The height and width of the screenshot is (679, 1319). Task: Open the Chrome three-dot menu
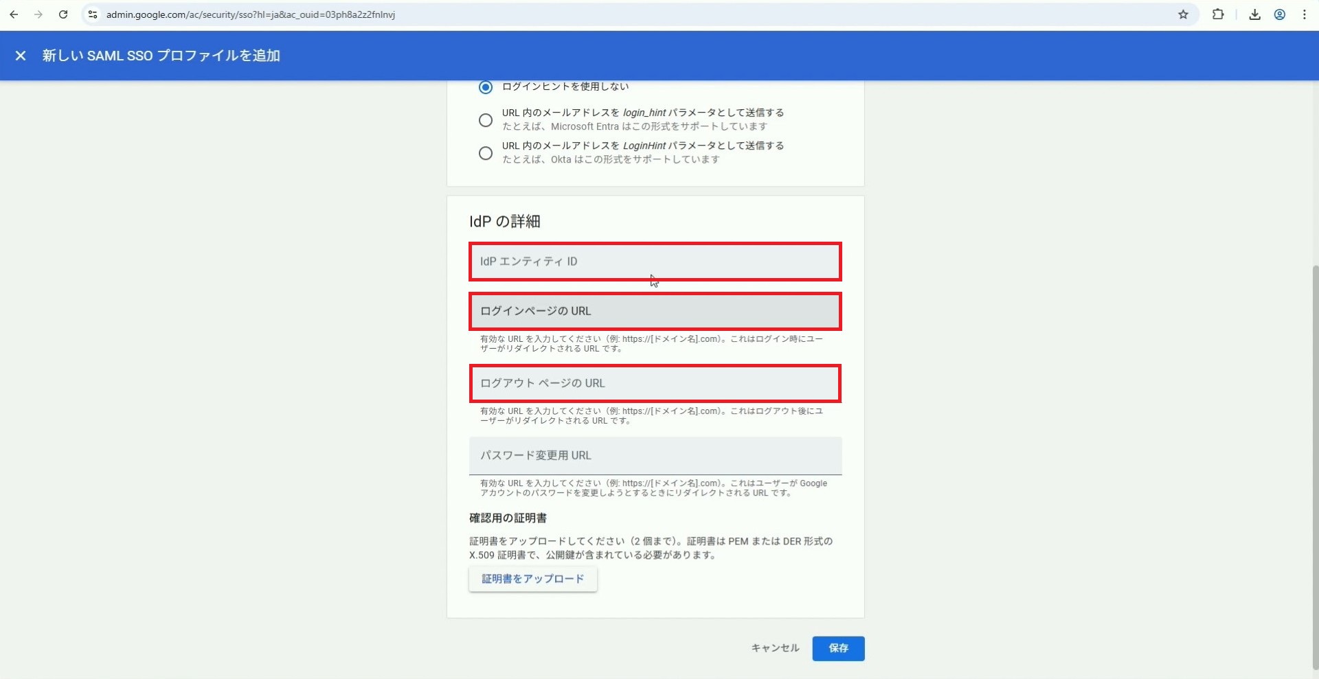1305,14
